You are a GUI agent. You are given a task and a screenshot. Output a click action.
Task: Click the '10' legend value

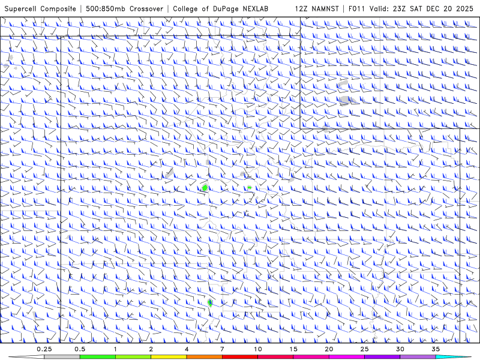pos(258,349)
